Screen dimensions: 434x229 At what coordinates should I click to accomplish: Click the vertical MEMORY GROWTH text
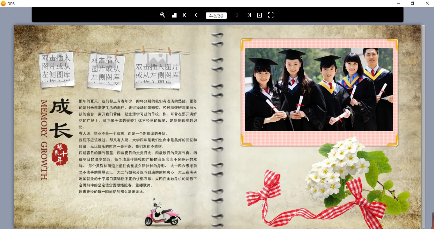(44, 140)
